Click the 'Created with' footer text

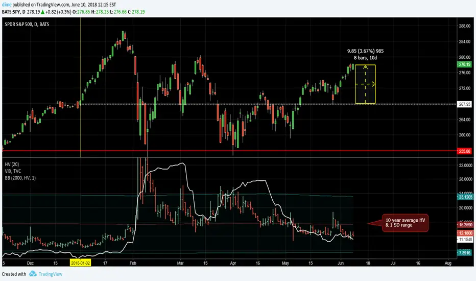[x=14, y=274]
